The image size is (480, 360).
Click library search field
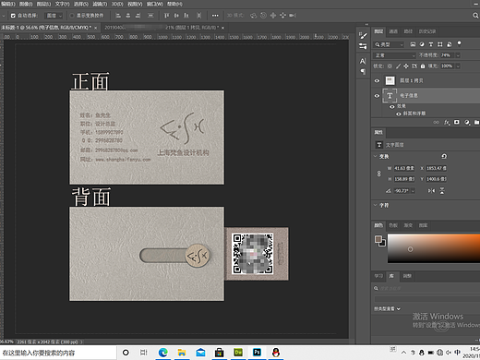coord(426,288)
